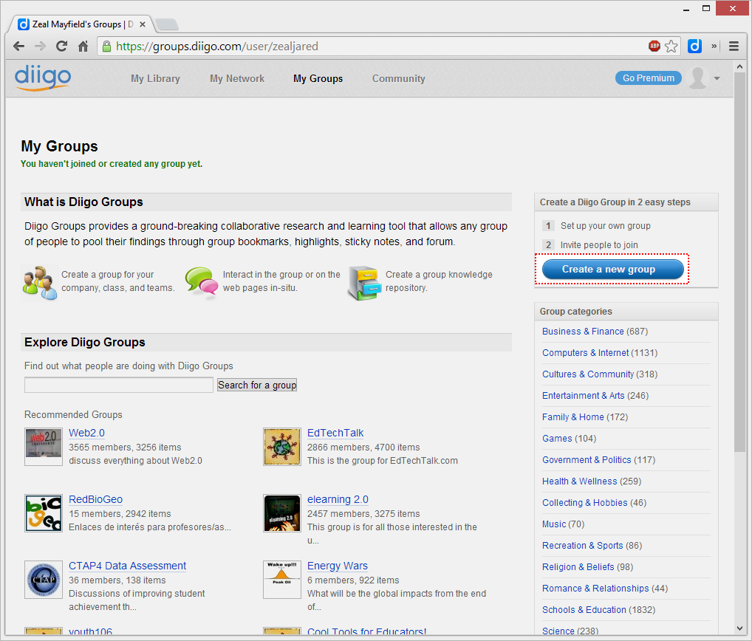This screenshot has height=641, width=752.
Task: Open the Diigo extension toolbar icon
Action: pos(694,47)
